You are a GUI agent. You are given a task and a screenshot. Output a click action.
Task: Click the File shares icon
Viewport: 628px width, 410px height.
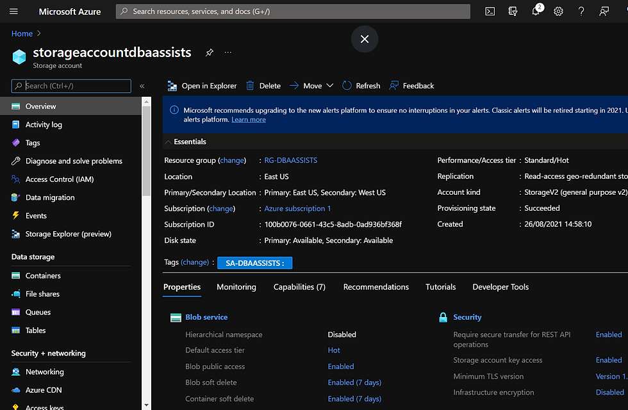tap(15, 294)
